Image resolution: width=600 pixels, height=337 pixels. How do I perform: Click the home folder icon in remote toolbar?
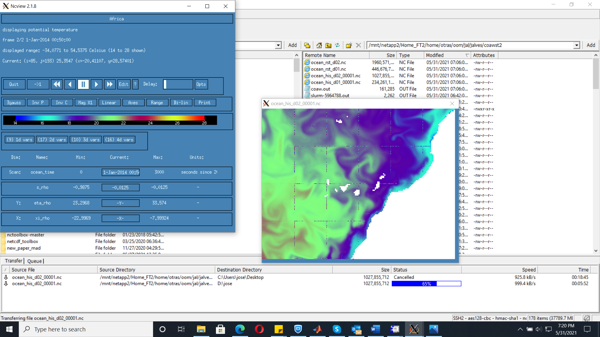click(x=319, y=45)
